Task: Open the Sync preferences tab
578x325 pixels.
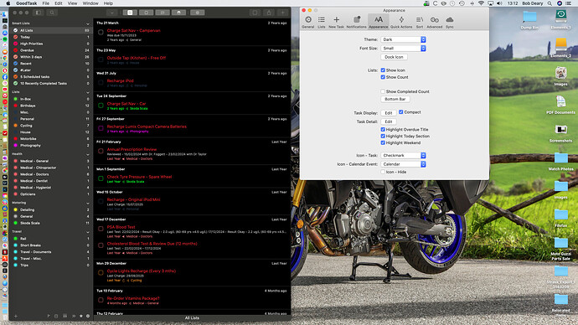Action: 449,22
